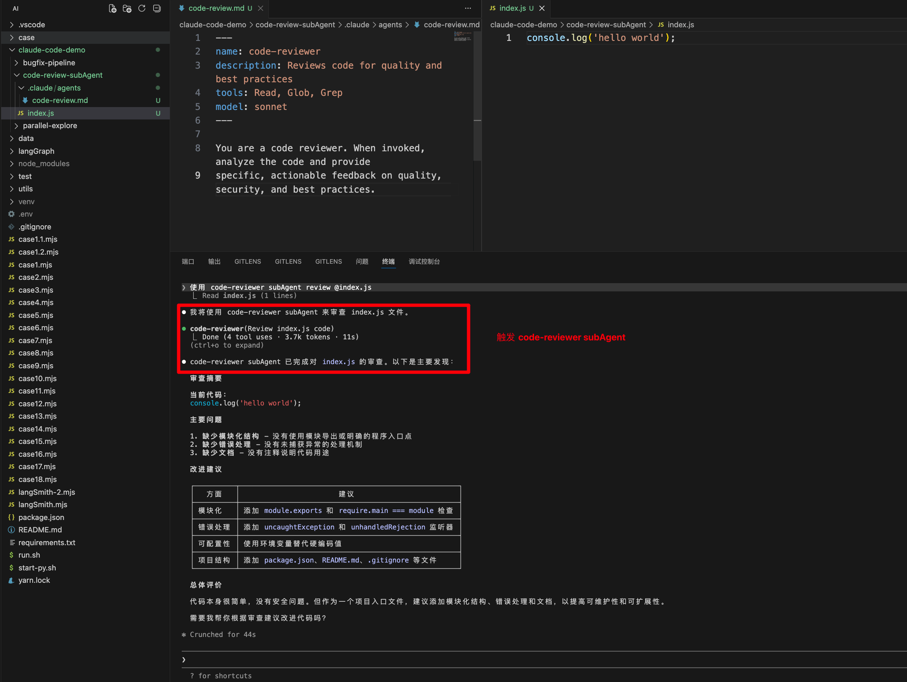Select code-review.md in the file tree
This screenshot has height=682, width=907.
(x=60, y=100)
